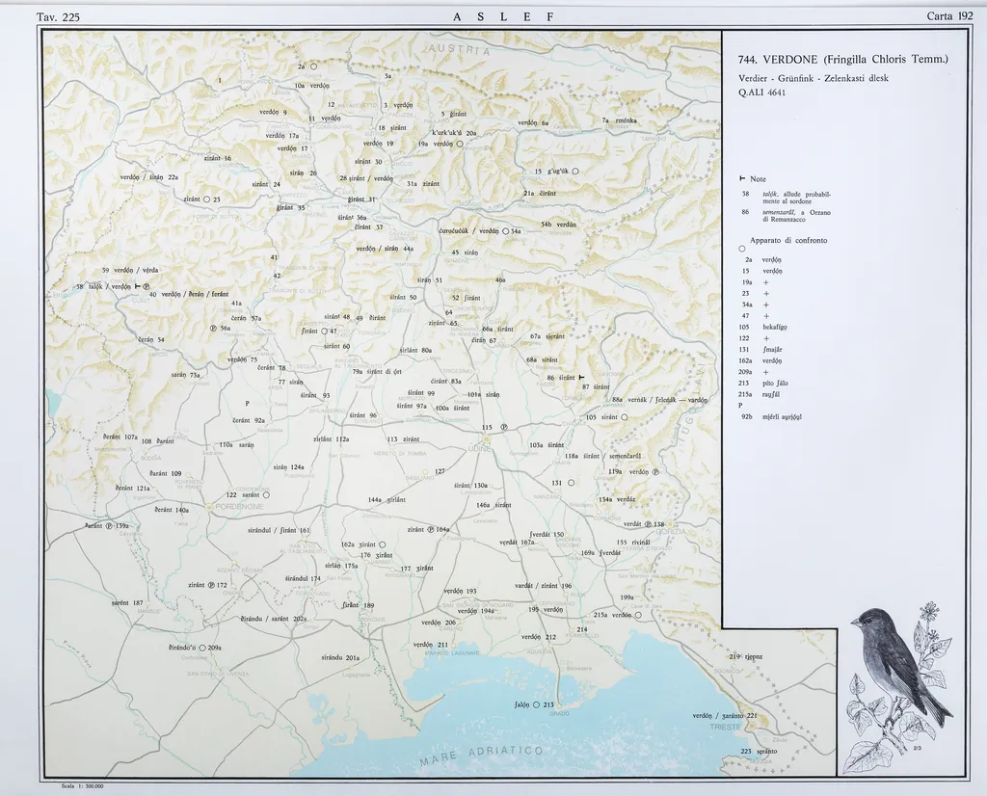Click the "Note" heading in the legend
The height and width of the screenshot is (796, 987).
758,178
